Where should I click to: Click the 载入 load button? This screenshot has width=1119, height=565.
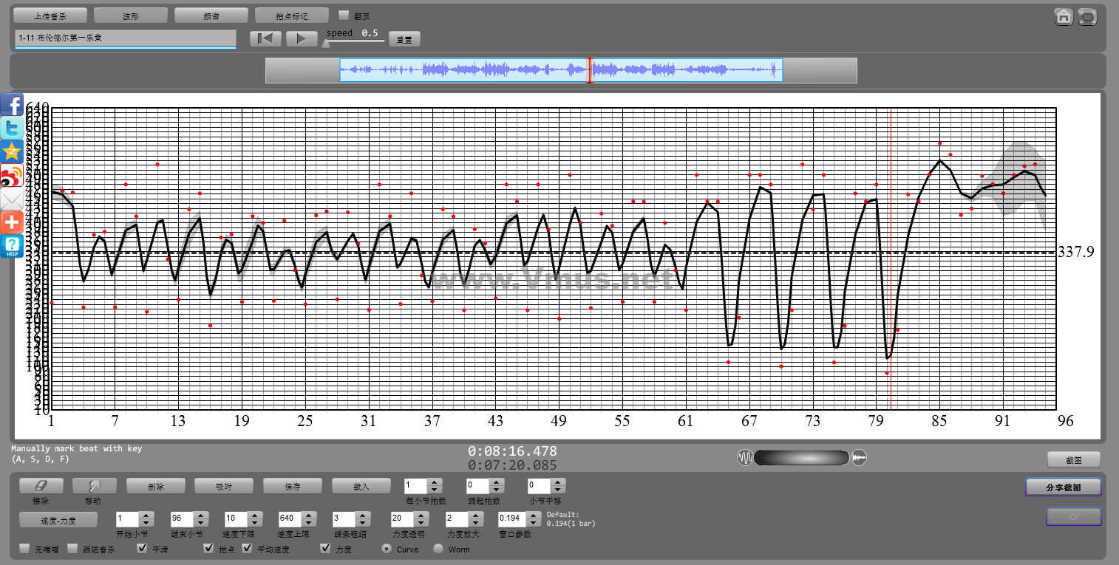tap(361, 485)
